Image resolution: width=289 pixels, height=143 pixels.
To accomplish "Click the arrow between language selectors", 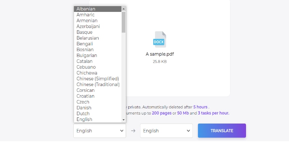I will pyautogui.click(x=133, y=131).
